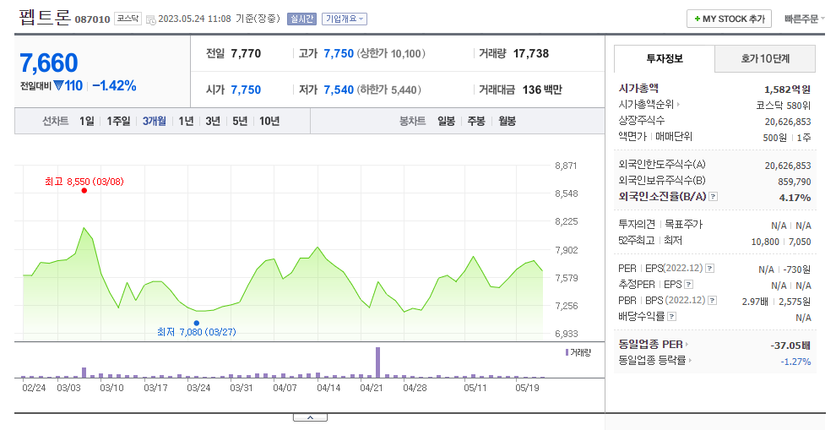Select the 1일 line chart period
Image resolution: width=836 pixels, height=430 pixels.
[86, 122]
